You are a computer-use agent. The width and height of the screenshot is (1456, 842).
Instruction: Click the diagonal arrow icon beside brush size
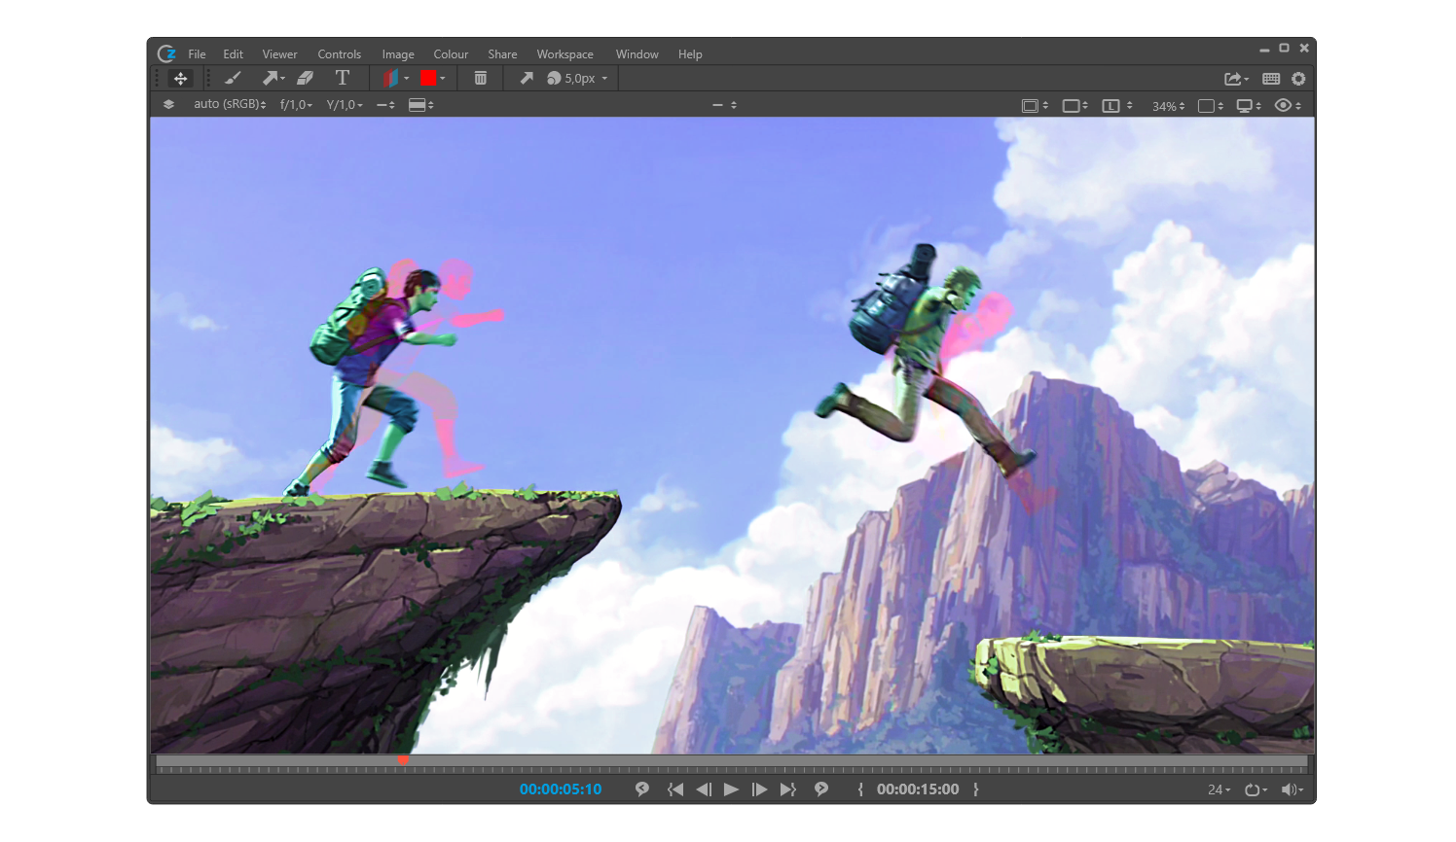[527, 78]
